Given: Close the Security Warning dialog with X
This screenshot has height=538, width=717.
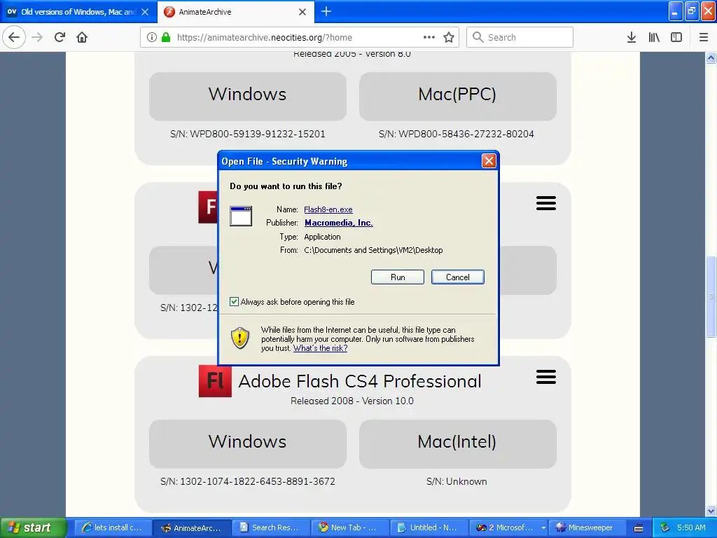Looking at the screenshot, I should point(489,161).
